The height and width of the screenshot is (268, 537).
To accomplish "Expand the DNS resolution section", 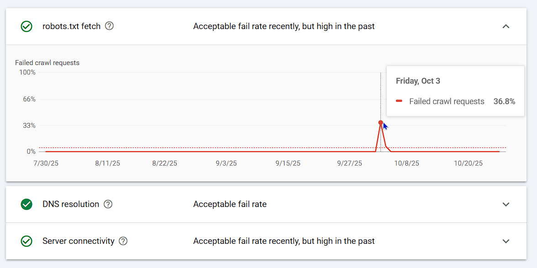I will [505, 204].
